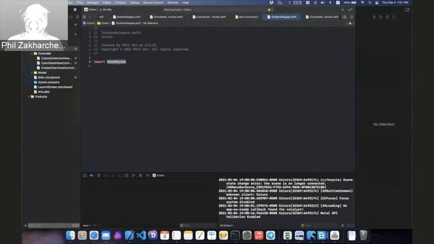434x244 pixels.
Task: Open Terminal from the Dock
Action: tap(235, 235)
